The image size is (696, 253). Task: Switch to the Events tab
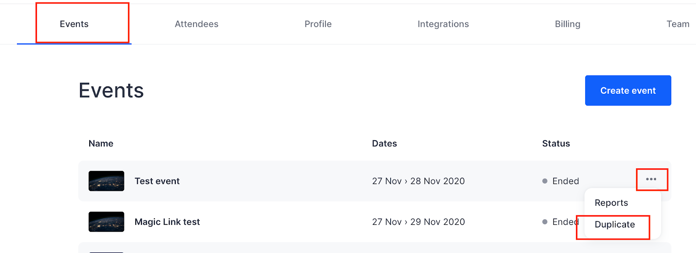pyautogui.click(x=74, y=24)
